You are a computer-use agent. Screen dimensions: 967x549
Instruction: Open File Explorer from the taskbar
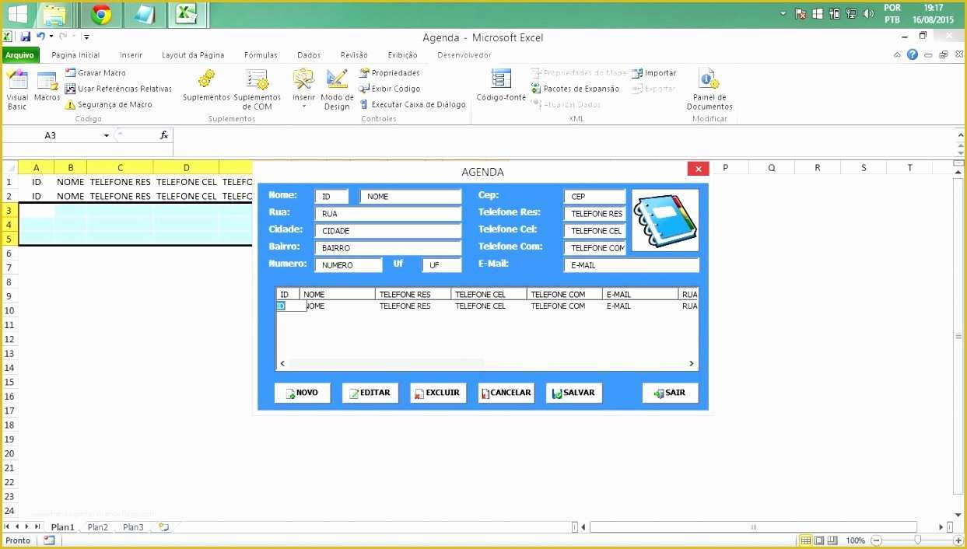point(54,14)
